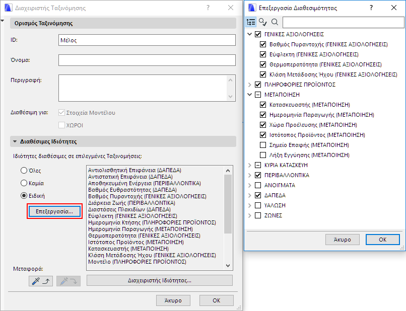Uncheck Εύφλεκτη property checkbox
The width and height of the screenshot is (406, 311).
pos(263,54)
